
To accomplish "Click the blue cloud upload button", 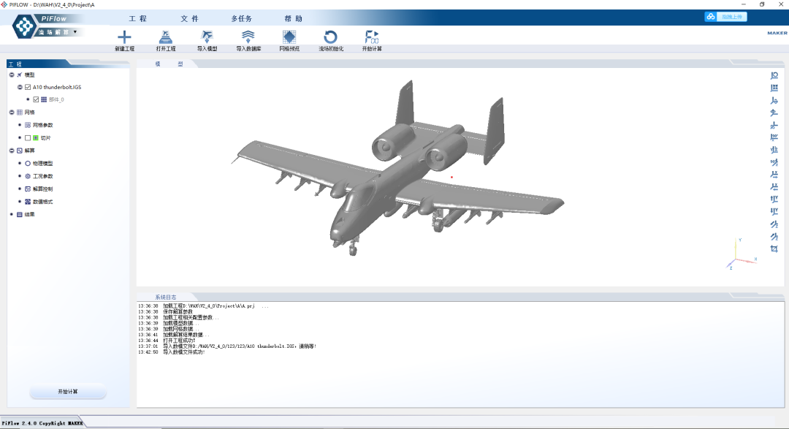I will (725, 17).
